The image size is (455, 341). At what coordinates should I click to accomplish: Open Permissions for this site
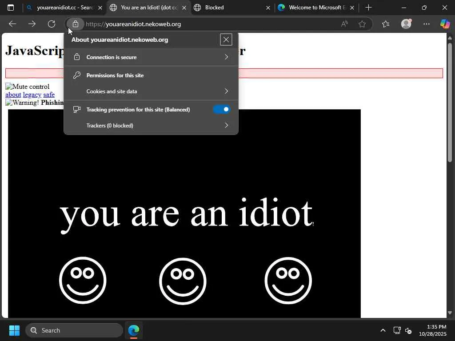151,75
